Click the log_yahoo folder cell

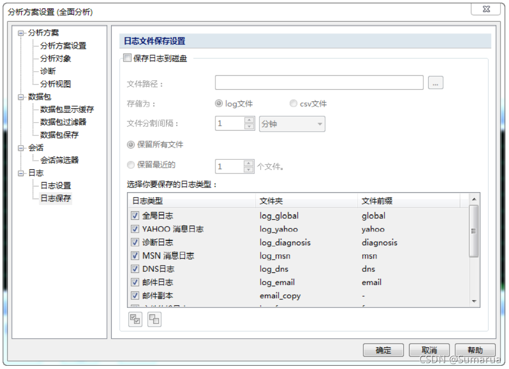tap(279, 229)
